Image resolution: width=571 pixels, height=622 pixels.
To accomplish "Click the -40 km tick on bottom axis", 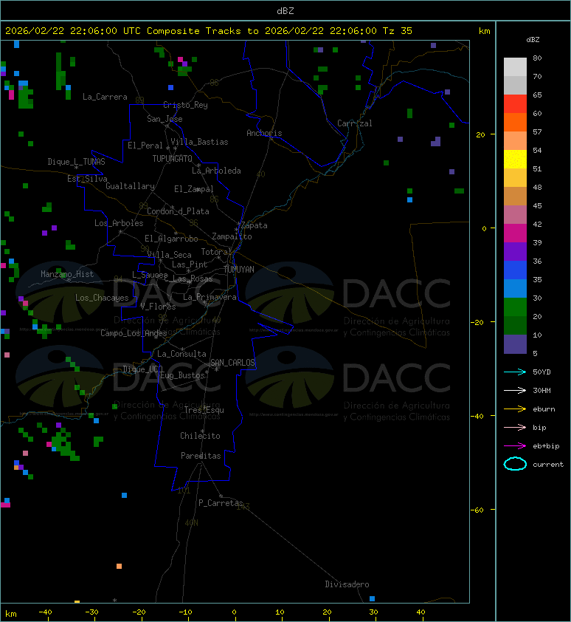I will 46,613.
